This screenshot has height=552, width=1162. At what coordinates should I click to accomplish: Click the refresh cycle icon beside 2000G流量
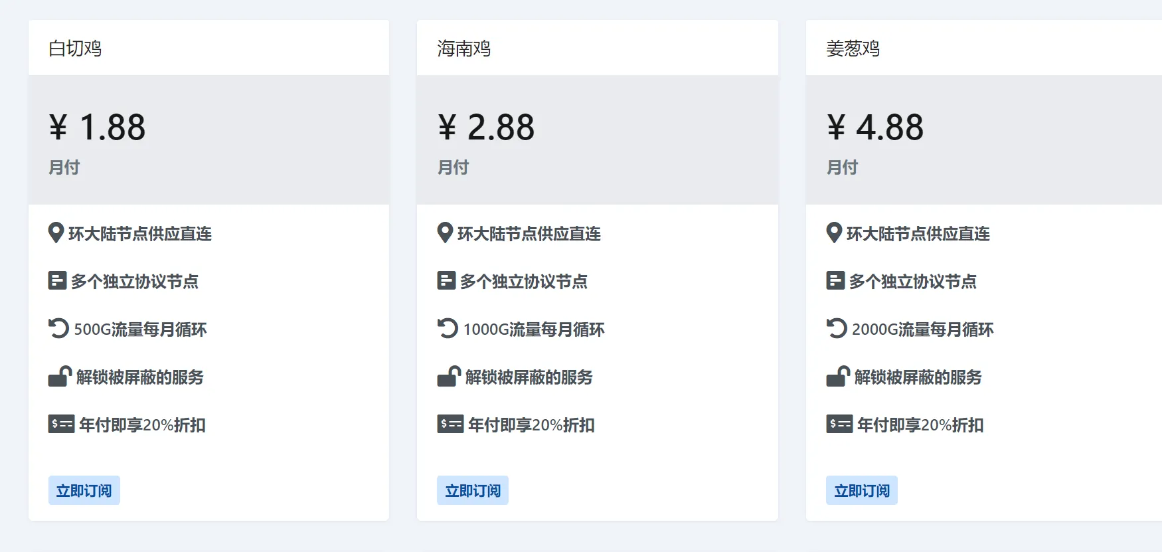click(837, 329)
